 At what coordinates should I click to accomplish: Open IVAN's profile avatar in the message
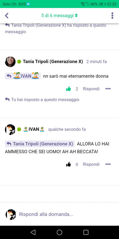[10, 129]
